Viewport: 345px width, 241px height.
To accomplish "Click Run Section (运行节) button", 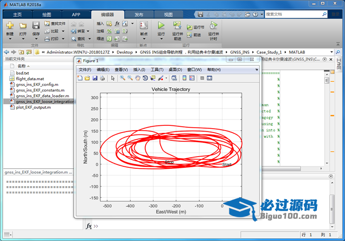I will 195,27.
